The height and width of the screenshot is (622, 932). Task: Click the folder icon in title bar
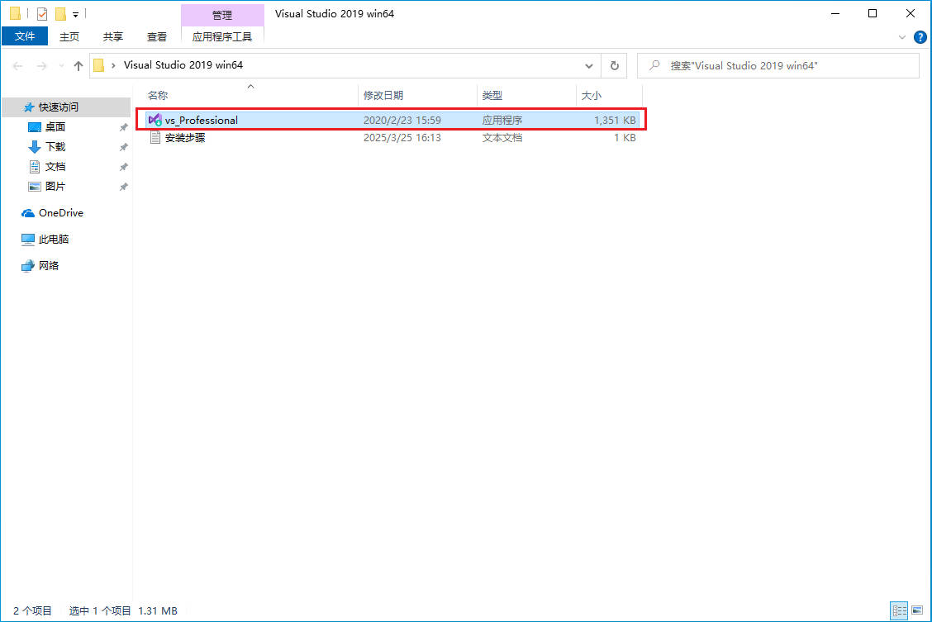[x=16, y=13]
